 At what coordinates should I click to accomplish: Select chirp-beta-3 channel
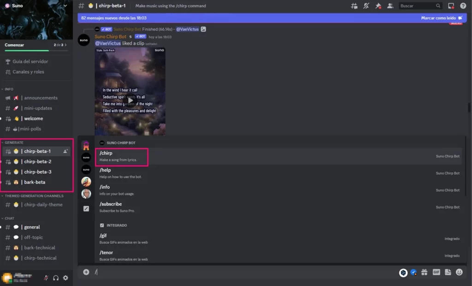click(36, 172)
